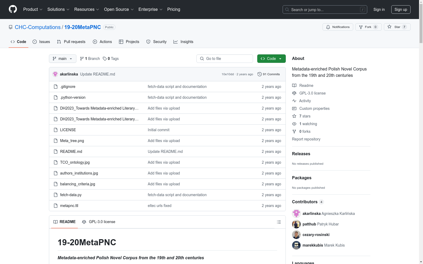Click the Star icon button
The image size is (423, 264).
click(389, 27)
